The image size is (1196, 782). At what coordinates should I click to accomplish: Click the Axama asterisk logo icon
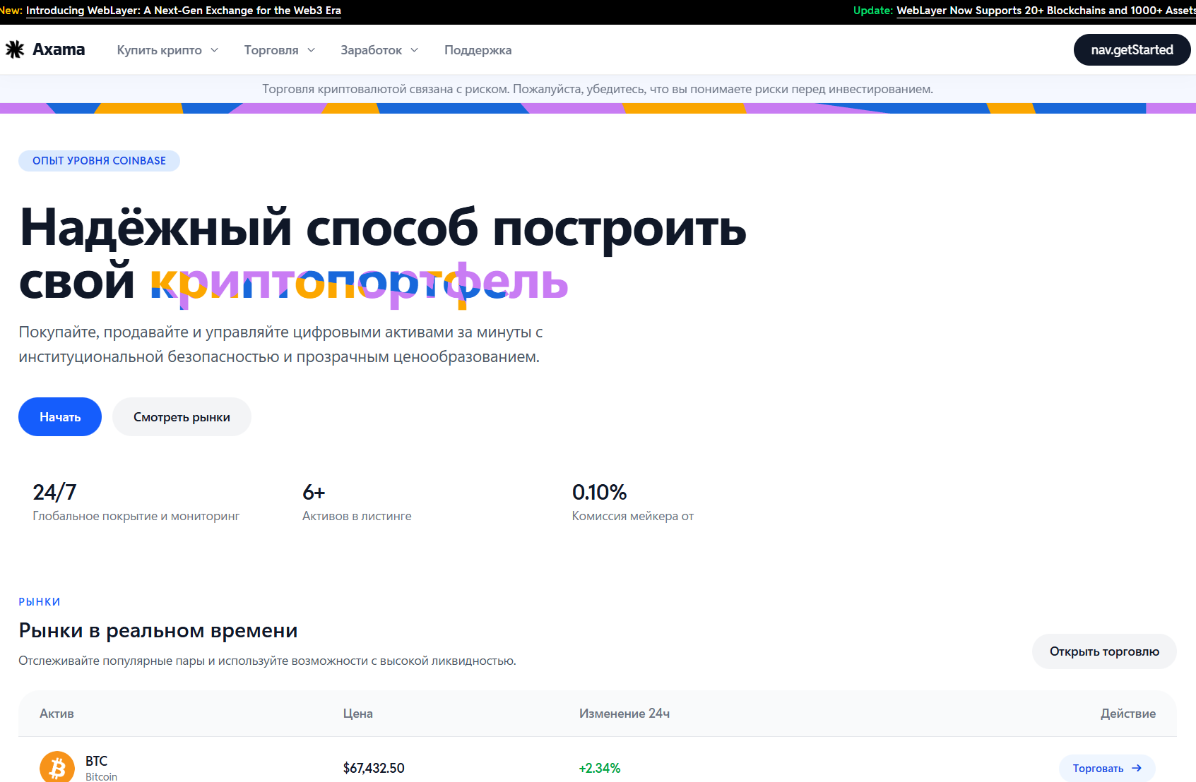[15, 49]
